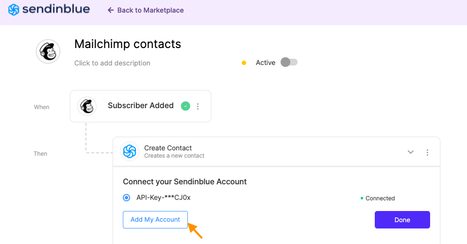467x244 pixels.
Task: Click the Sendinblue logo in the header
Action: click(49, 10)
